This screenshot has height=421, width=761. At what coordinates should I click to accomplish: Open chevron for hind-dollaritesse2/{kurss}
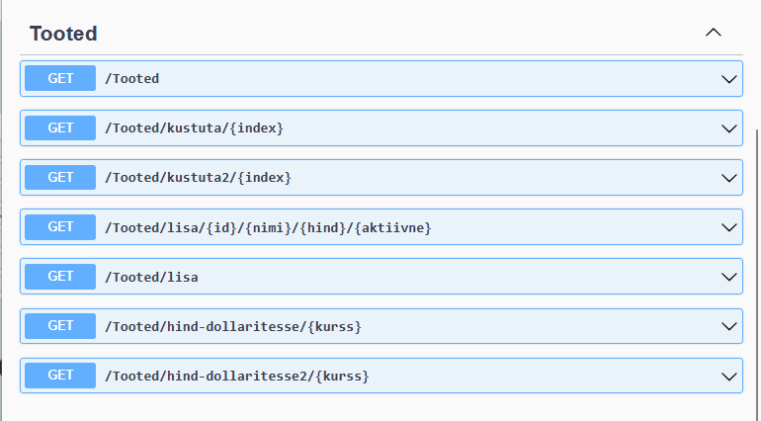(x=730, y=376)
